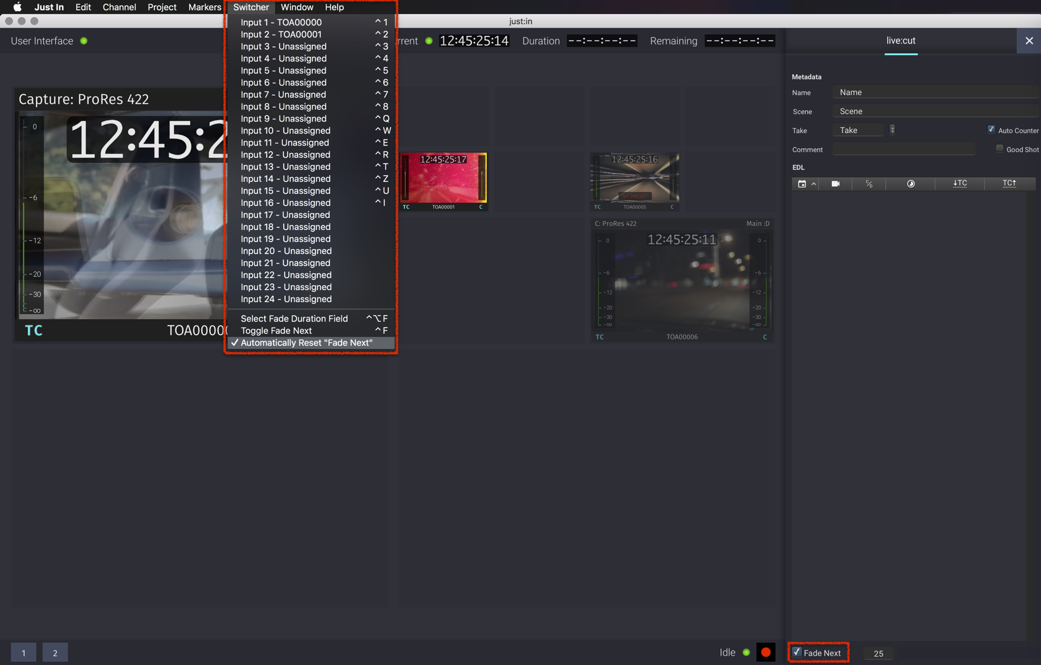Switch to the live:cut tab
1041x665 pixels.
900,41
